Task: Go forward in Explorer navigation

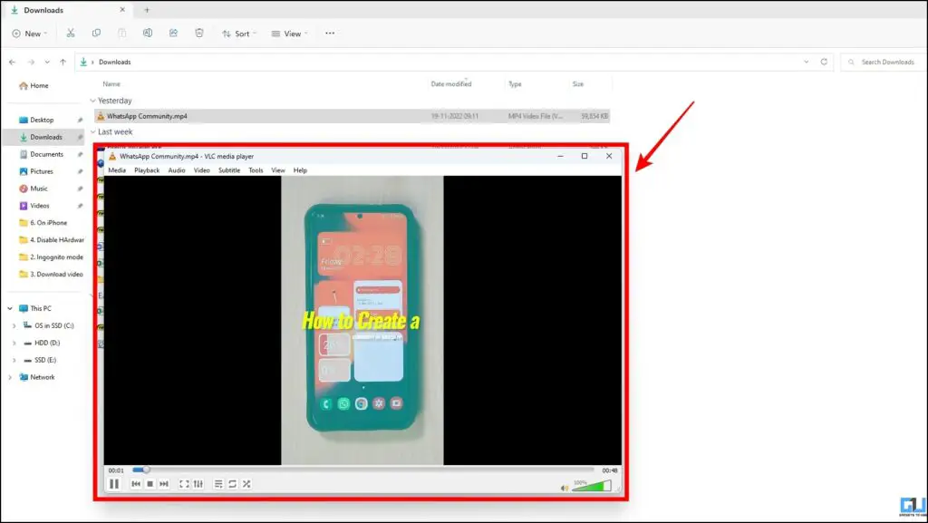Action: point(31,63)
